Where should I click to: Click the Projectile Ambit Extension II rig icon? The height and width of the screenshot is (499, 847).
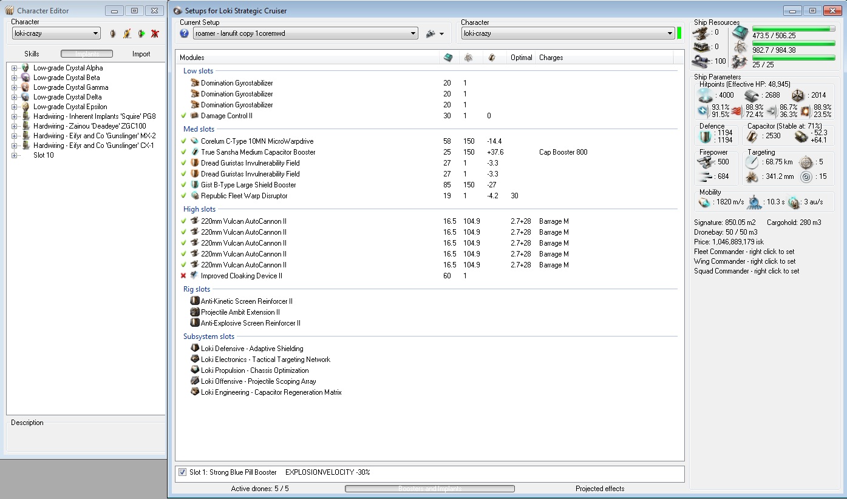point(195,312)
